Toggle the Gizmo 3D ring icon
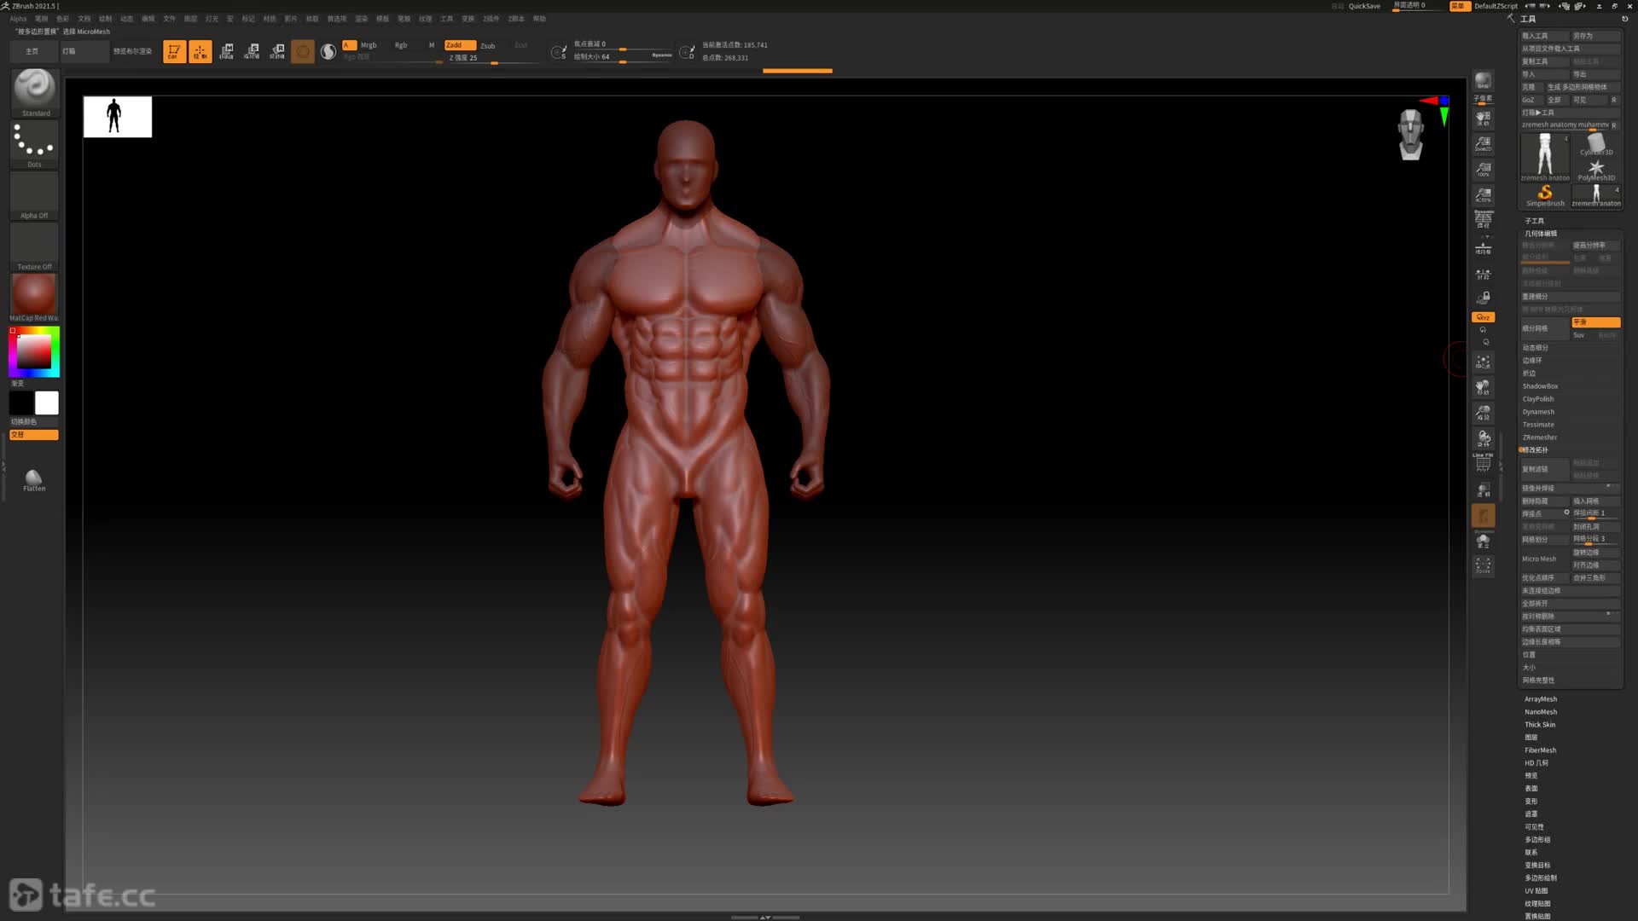The width and height of the screenshot is (1638, 921). pyautogui.click(x=303, y=51)
